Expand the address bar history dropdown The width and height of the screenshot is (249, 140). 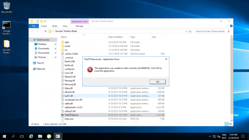click(187, 31)
